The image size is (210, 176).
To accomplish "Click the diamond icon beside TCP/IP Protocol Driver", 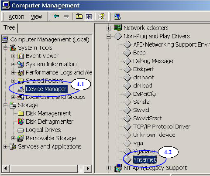I will tap(127, 127).
